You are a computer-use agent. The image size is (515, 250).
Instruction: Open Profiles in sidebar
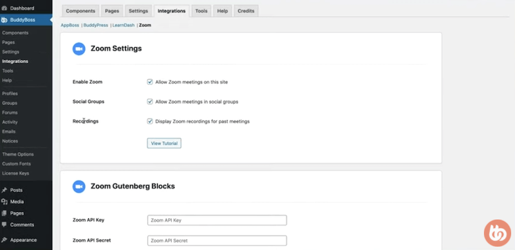tap(10, 94)
